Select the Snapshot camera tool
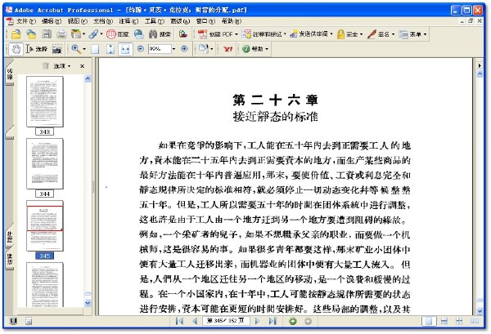This screenshot has height=334, width=491. (56, 49)
